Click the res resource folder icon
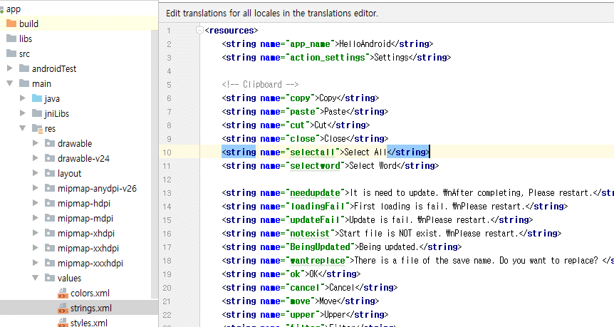614x327 pixels. pyautogui.click(x=37, y=128)
